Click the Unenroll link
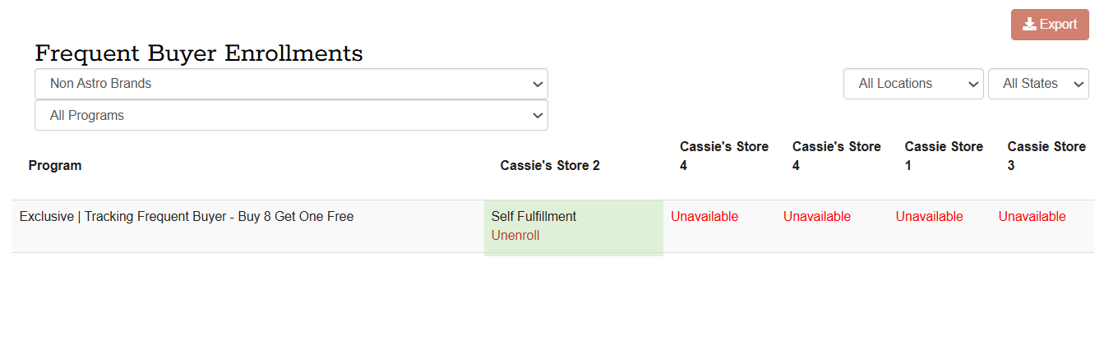 tap(515, 236)
